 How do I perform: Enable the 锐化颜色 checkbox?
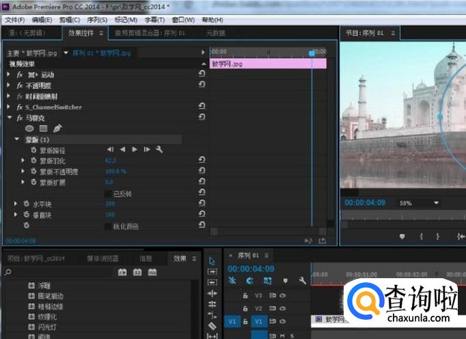coord(107,226)
